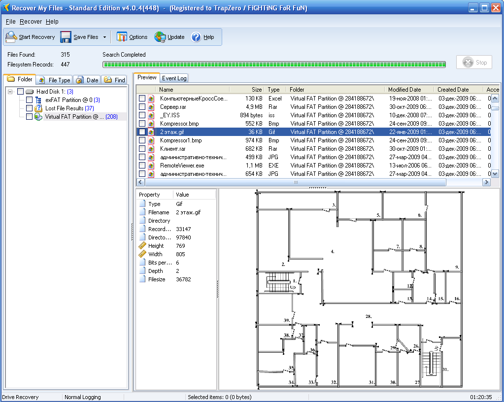The height and width of the screenshot is (402, 504).
Task: Click the page icon beside Type property
Action: point(142,204)
